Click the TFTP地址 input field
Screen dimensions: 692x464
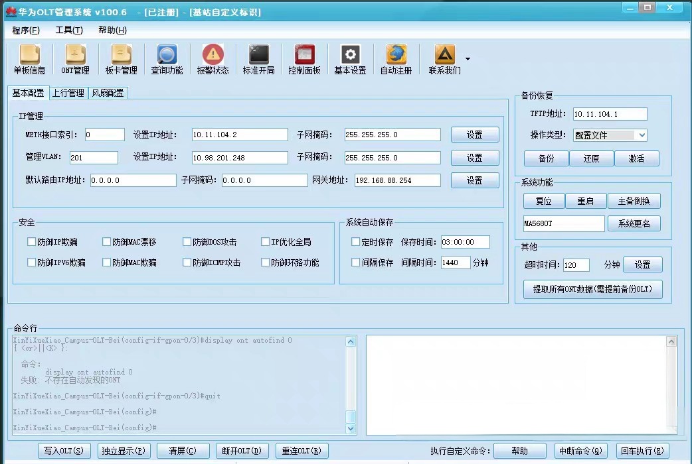pos(610,114)
